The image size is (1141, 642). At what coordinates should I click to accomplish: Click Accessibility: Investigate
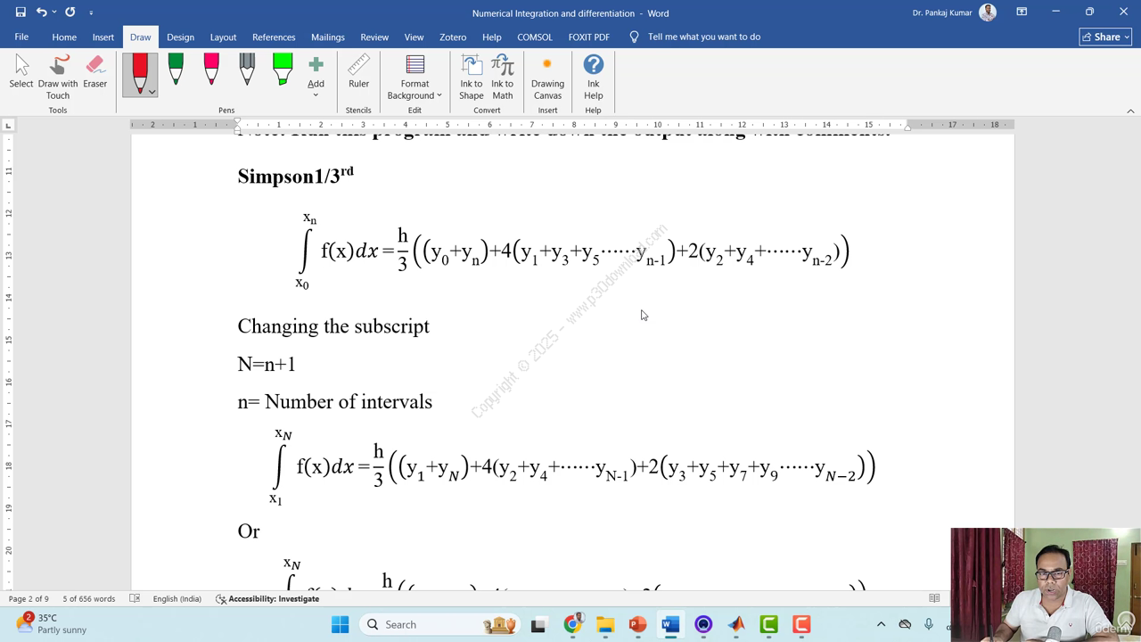pyautogui.click(x=267, y=598)
